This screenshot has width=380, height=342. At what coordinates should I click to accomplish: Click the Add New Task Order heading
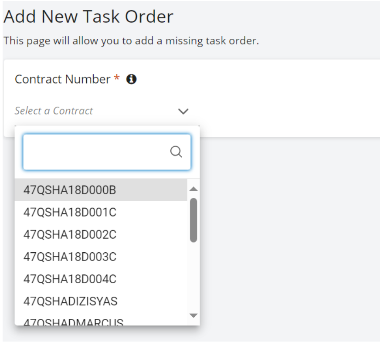coord(88,17)
